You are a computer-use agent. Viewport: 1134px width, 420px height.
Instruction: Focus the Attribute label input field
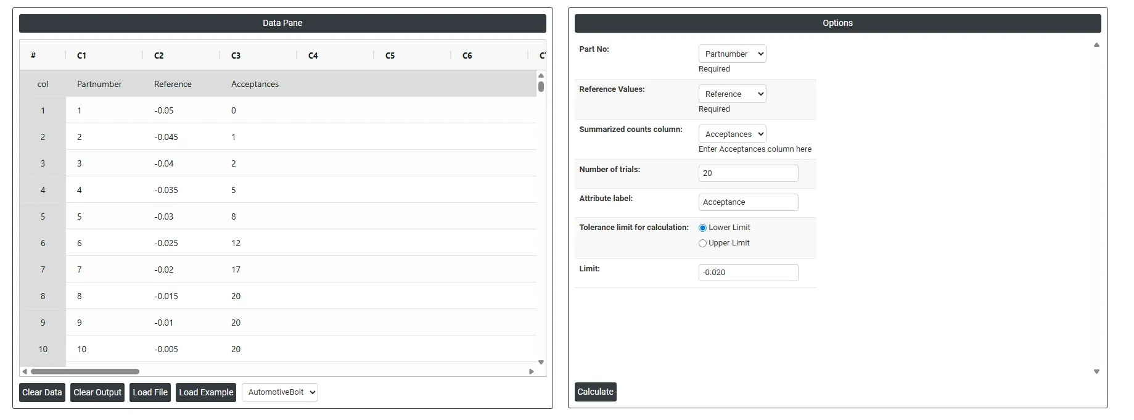pos(748,202)
